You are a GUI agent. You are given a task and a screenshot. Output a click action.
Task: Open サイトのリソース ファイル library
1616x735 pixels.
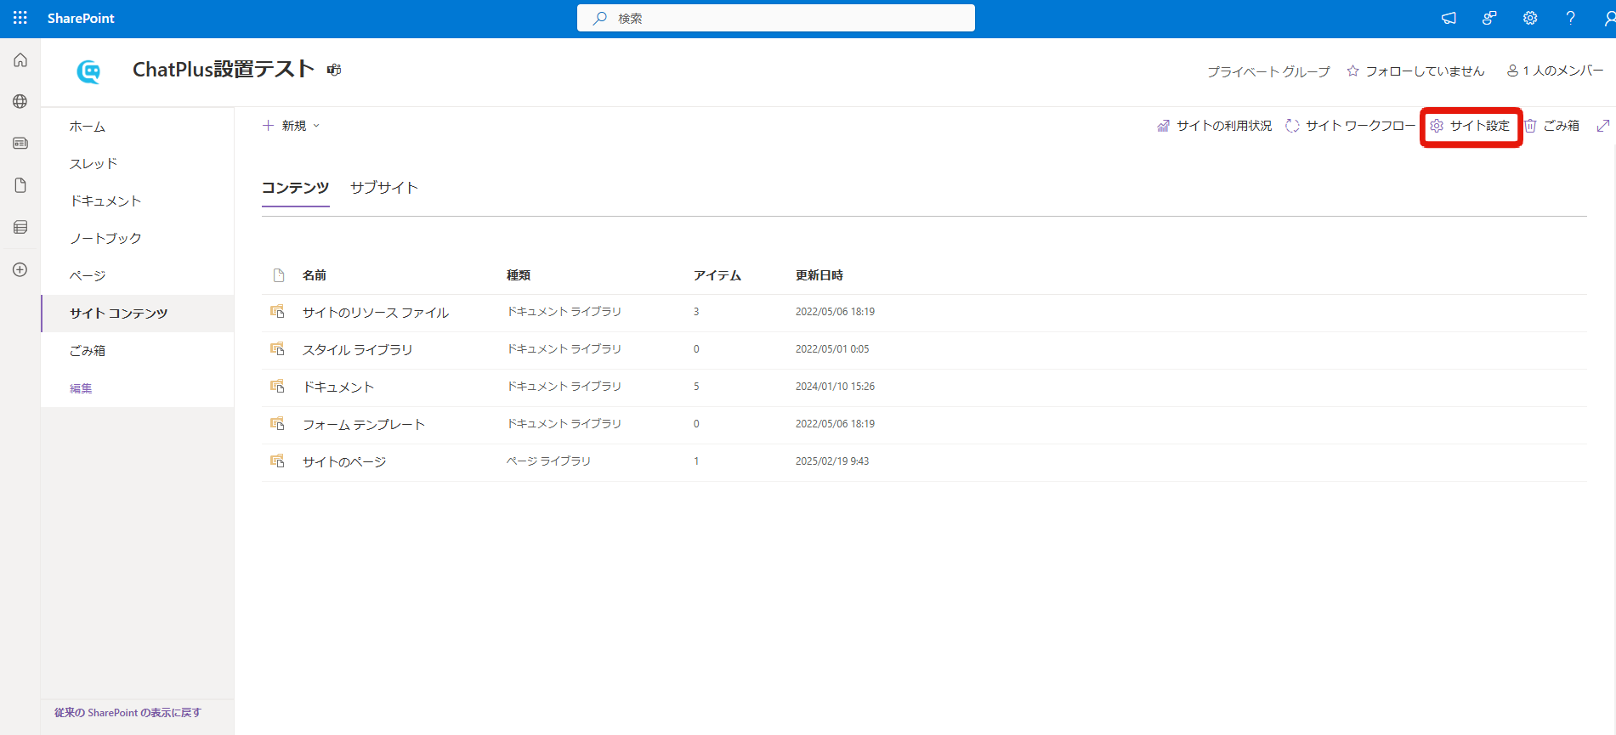(376, 313)
